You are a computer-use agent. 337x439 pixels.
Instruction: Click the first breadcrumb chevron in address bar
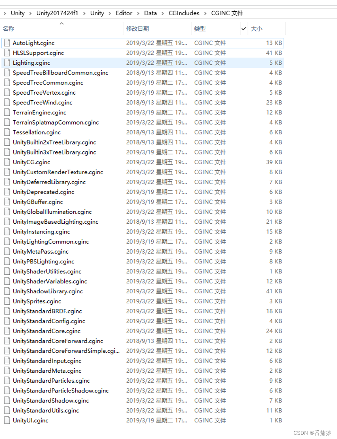(5, 12)
